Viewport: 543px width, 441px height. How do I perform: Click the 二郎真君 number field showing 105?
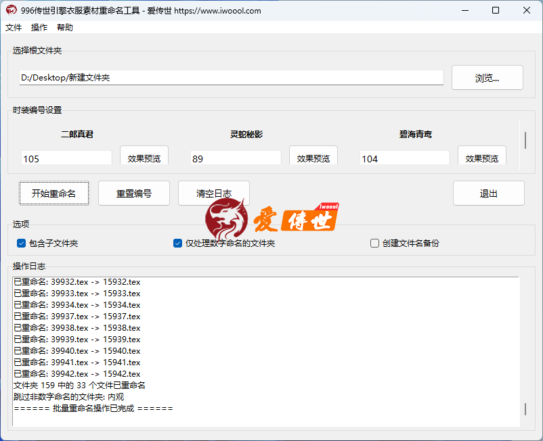(66, 159)
